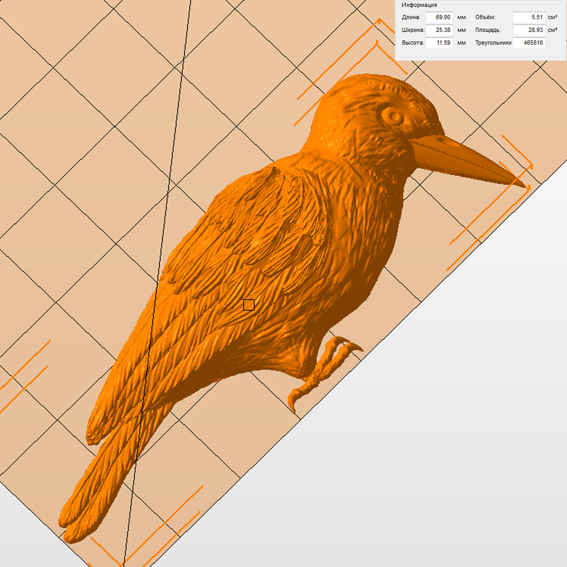Select the Площадь field showing 28.93
The image size is (567, 567).
click(x=529, y=30)
